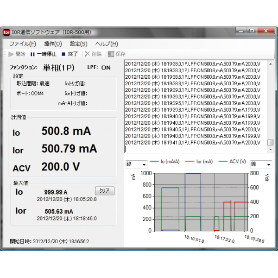Click the LPF: ON indicator

tap(99, 68)
